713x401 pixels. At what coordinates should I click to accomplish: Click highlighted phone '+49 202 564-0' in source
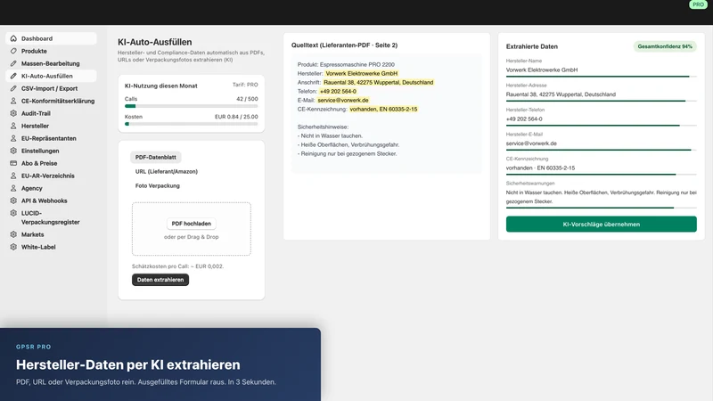[x=338, y=92]
